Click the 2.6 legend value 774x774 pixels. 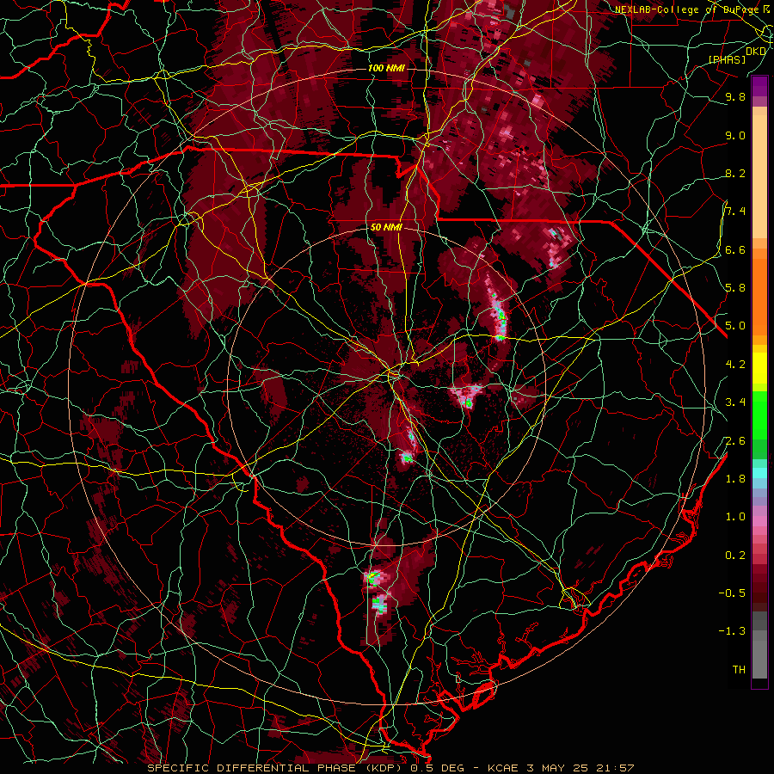[x=735, y=441]
